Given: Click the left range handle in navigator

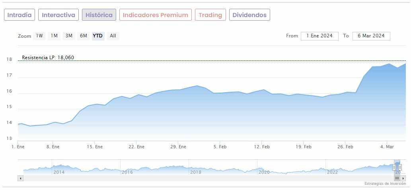Looking at the screenshot, I should [x=394, y=167].
